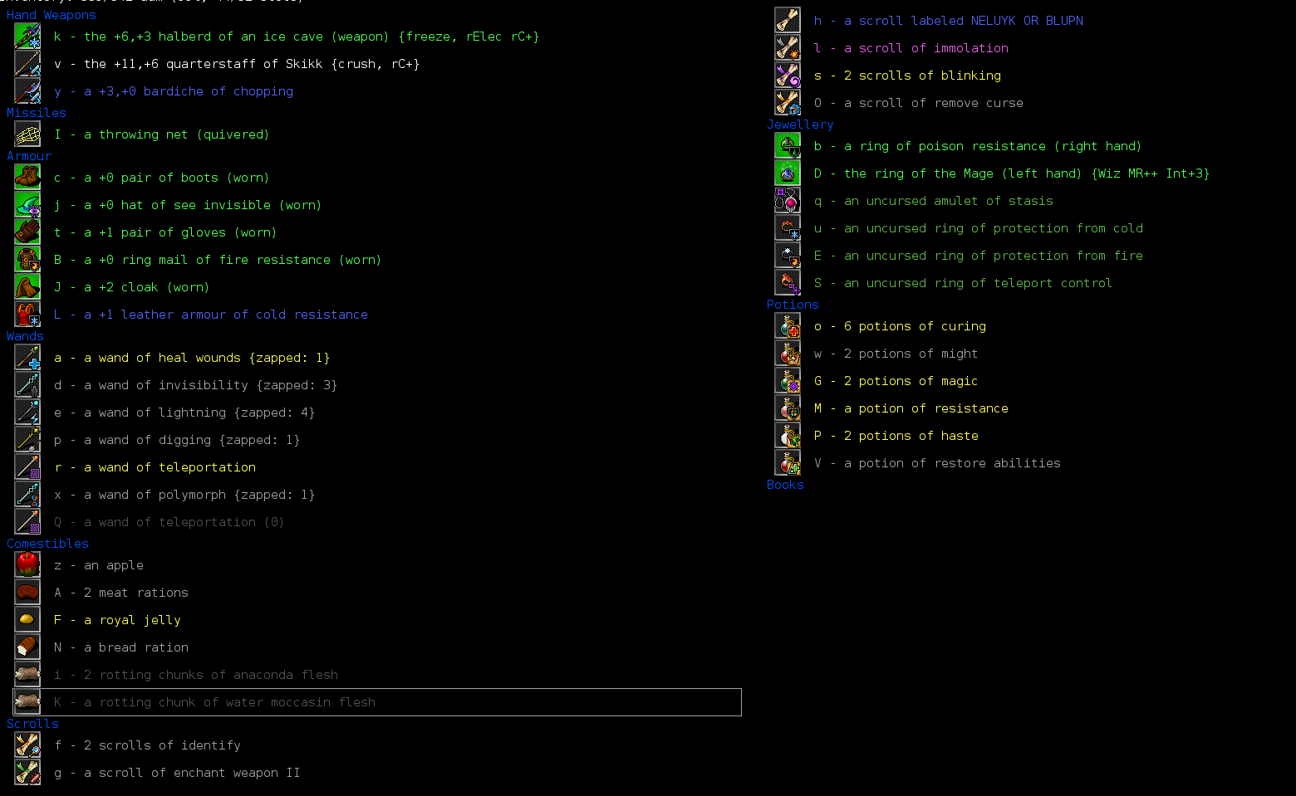1296x796 pixels.
Task: Click the wand of digging icon
Action: (x=27, y=440)
